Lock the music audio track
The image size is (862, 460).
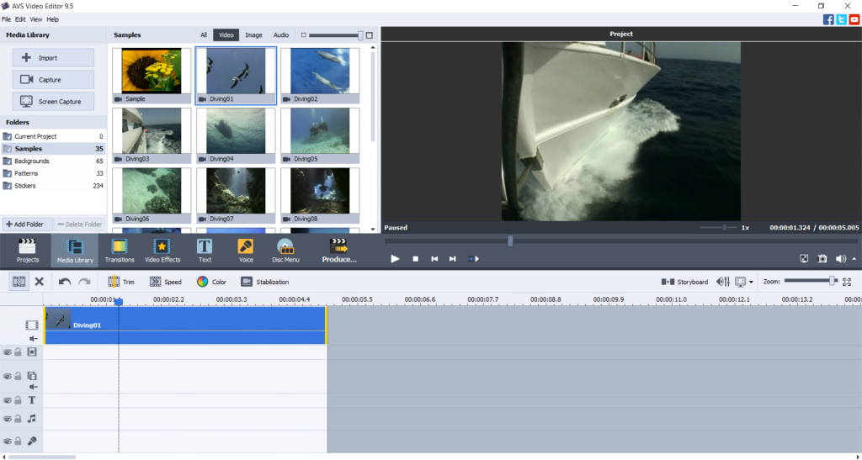(18, 418)
